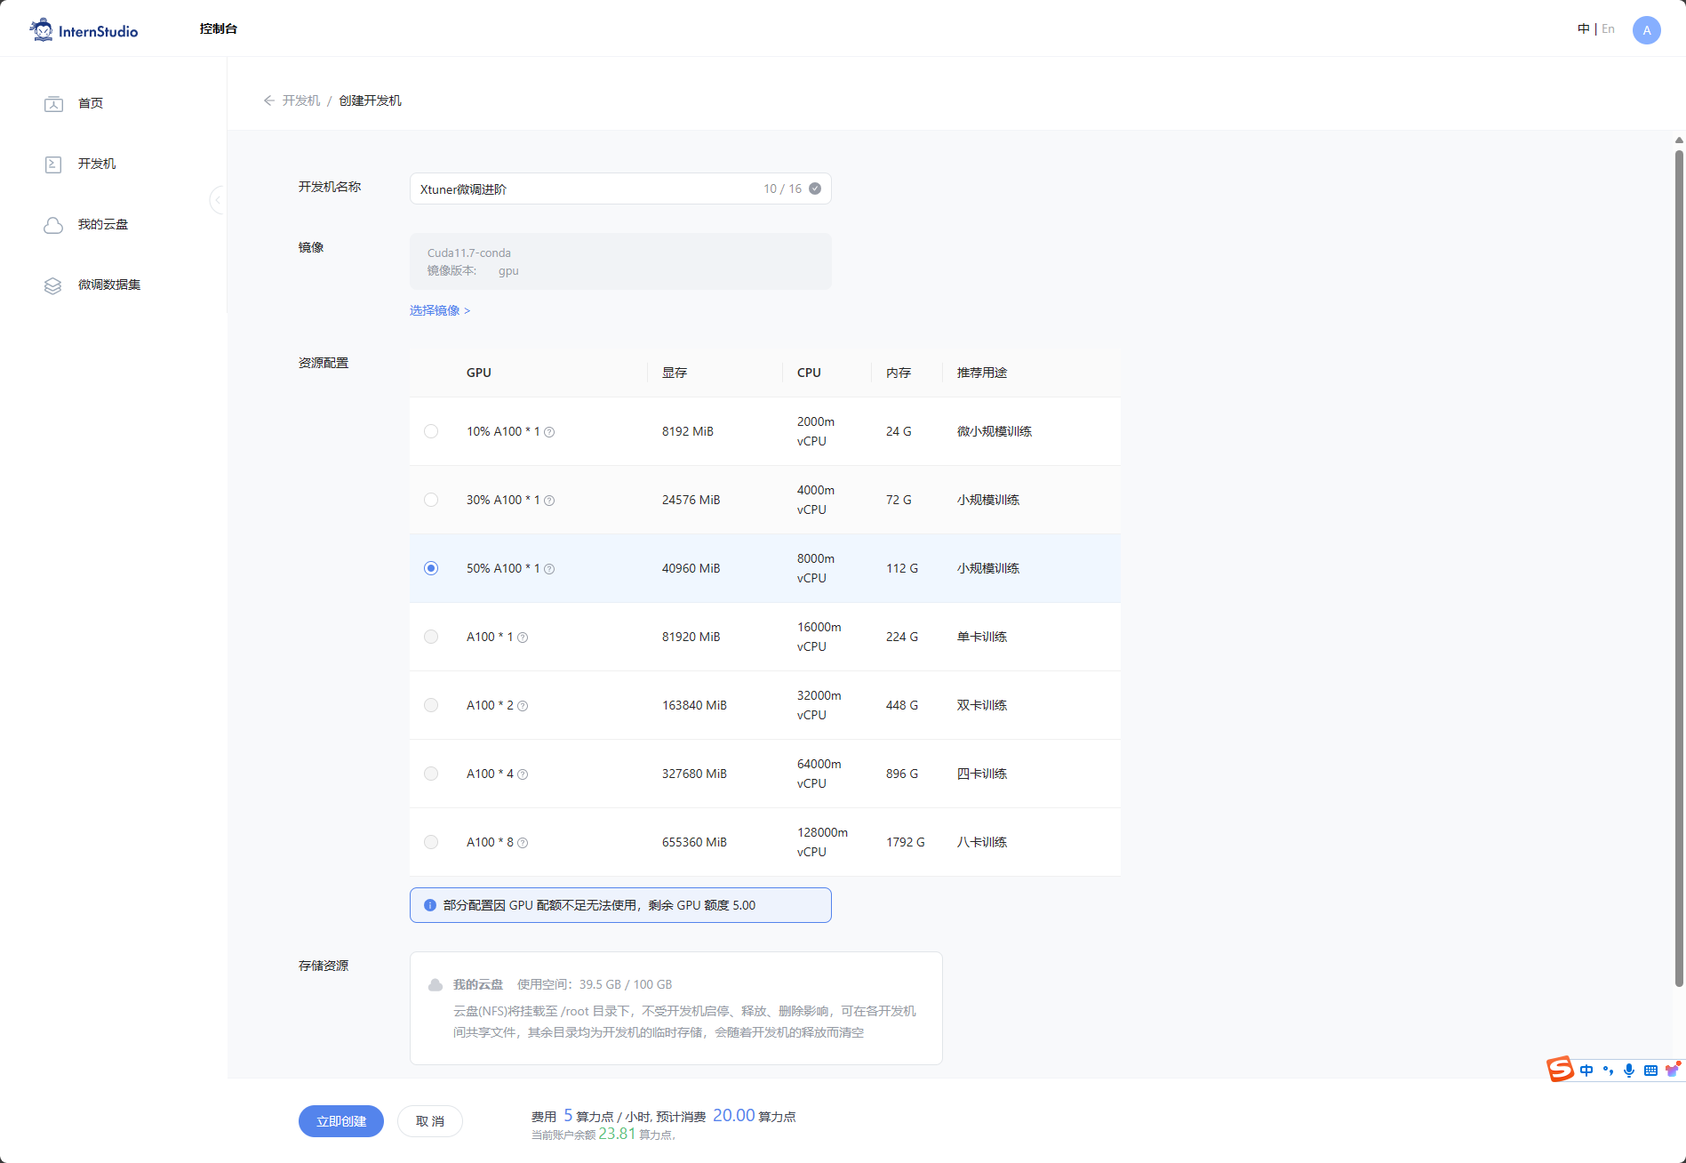Screen dimensions: 1686x1163
Task: Open 开发机 in the sidebar
Action: tap(97, 164)
